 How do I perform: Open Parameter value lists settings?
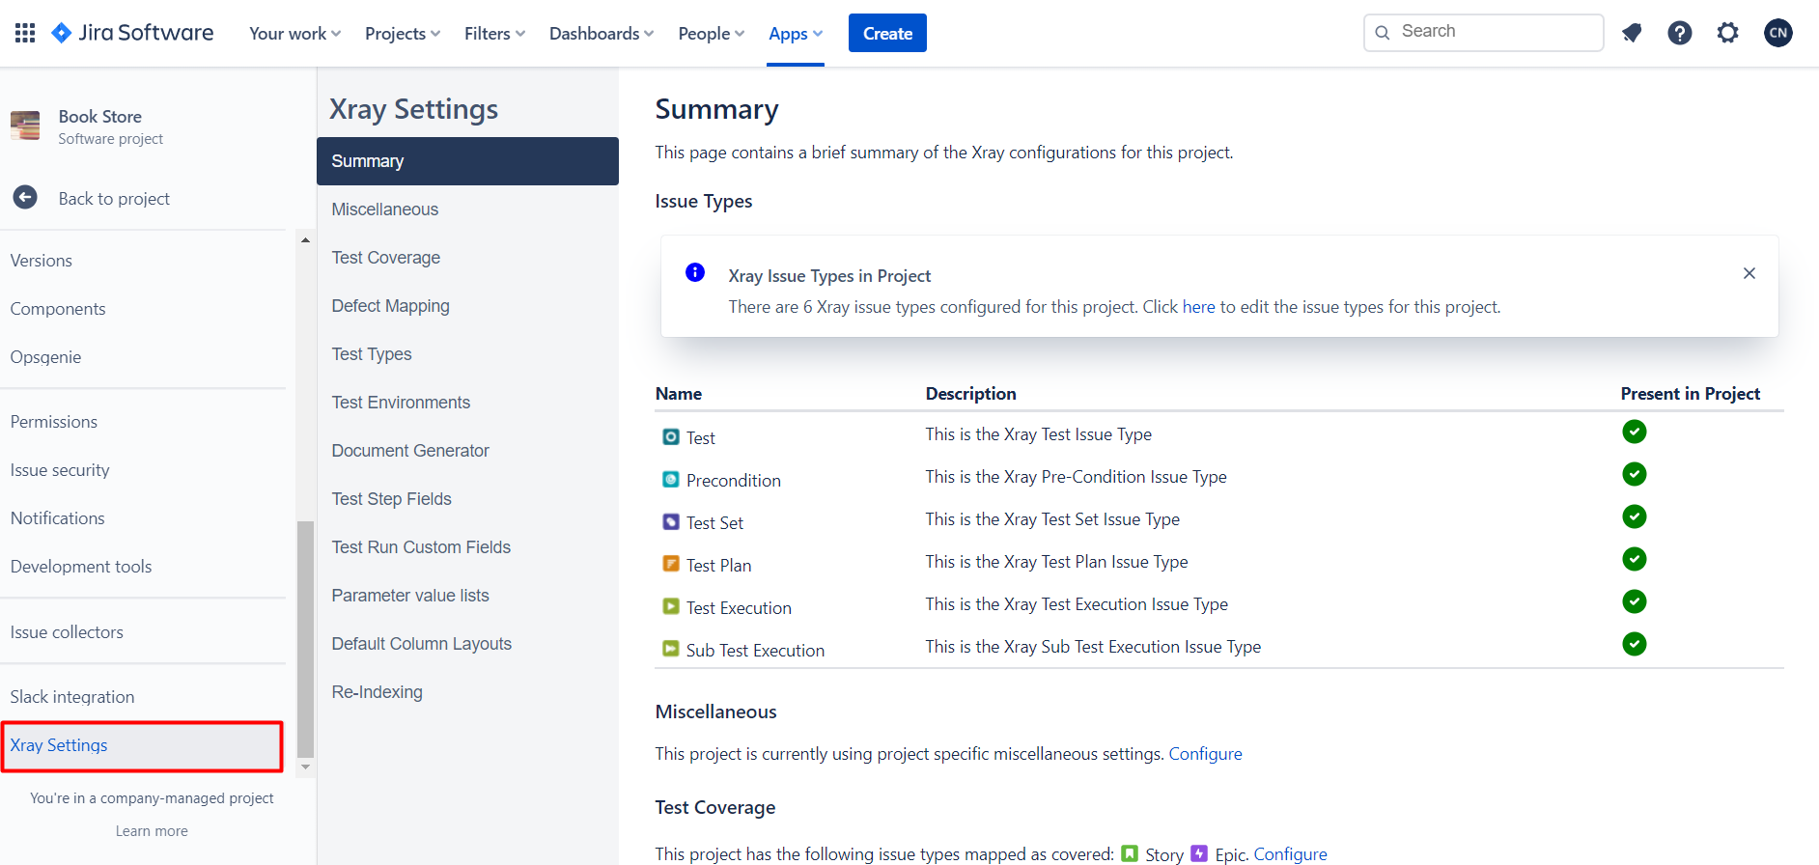point(467,596)
